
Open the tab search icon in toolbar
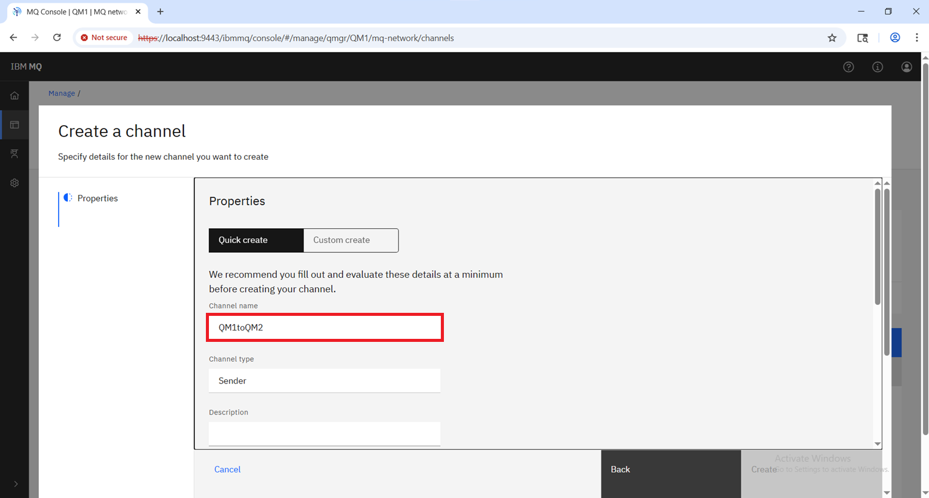point(863,38)
